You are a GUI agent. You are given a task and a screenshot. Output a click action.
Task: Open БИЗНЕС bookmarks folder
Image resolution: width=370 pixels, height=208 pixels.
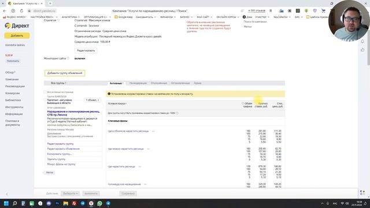tap(186, 17)
